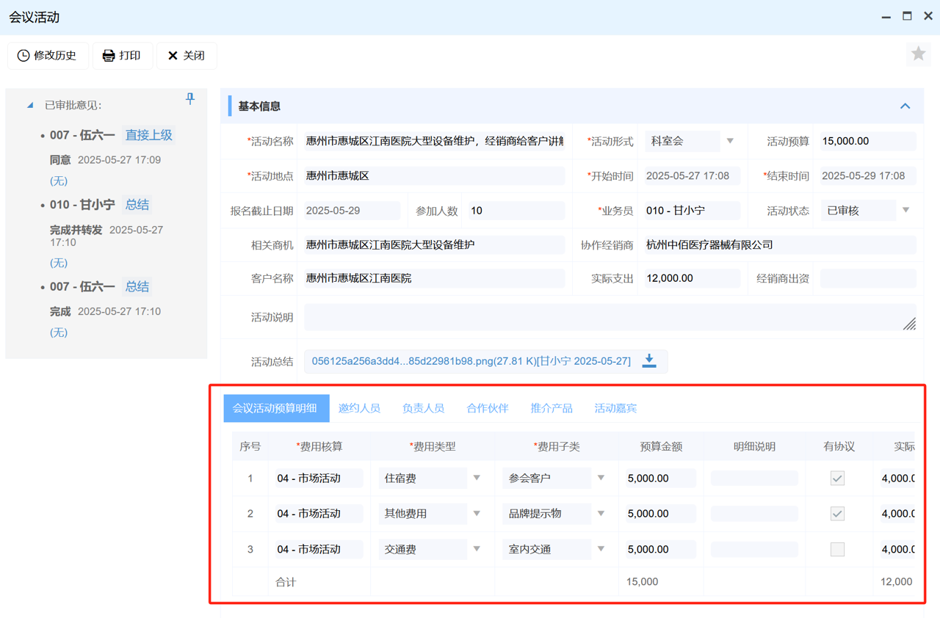
Task: Open the 活动形式 dropdown
Action: click(730, 141)
